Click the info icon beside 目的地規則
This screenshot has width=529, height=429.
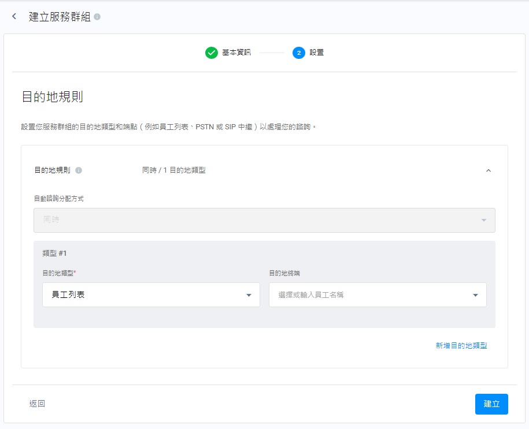pyautogui.click(x=79, y=170)
